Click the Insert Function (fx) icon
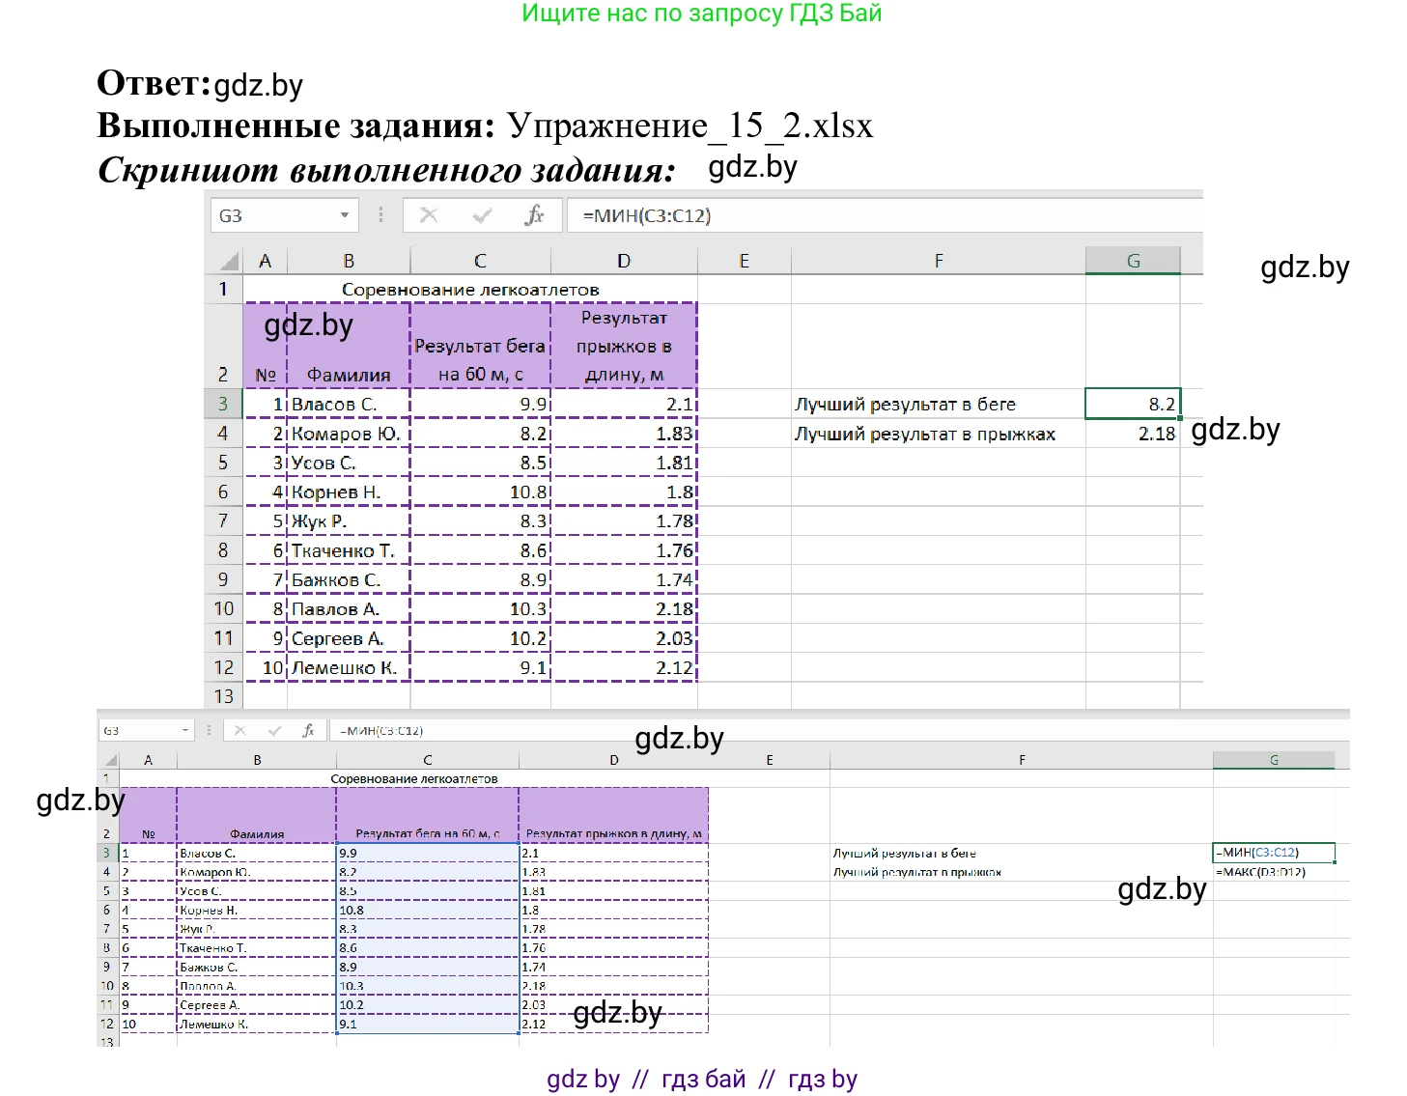 536,214
